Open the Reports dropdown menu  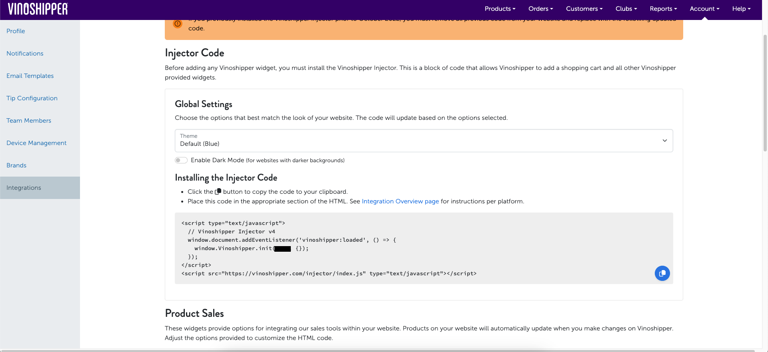pyautogui.click(x=663, y=9)
